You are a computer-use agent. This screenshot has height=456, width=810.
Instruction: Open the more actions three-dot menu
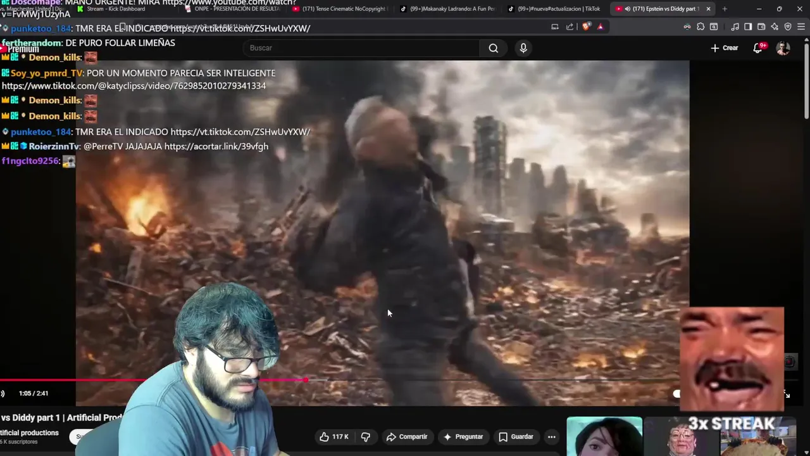pos(552,437)
